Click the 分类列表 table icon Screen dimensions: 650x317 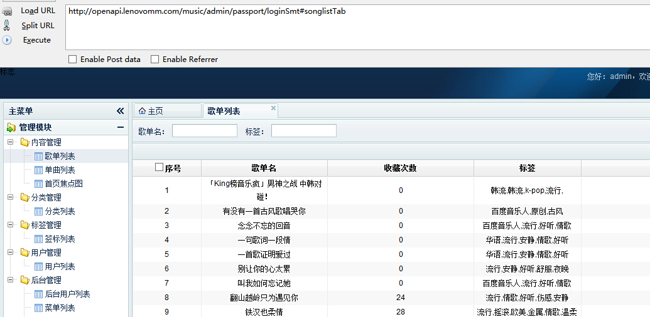38,211
